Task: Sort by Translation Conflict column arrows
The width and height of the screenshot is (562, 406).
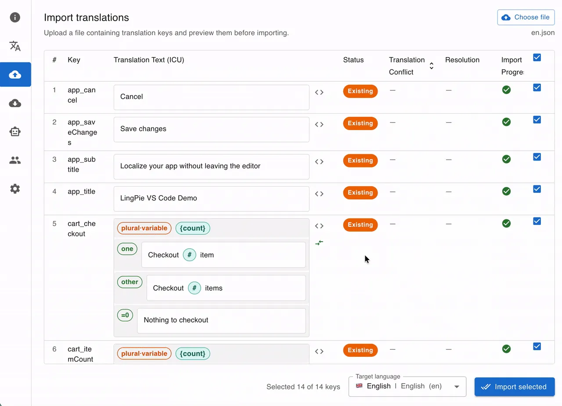Action: tap(431, 66)
